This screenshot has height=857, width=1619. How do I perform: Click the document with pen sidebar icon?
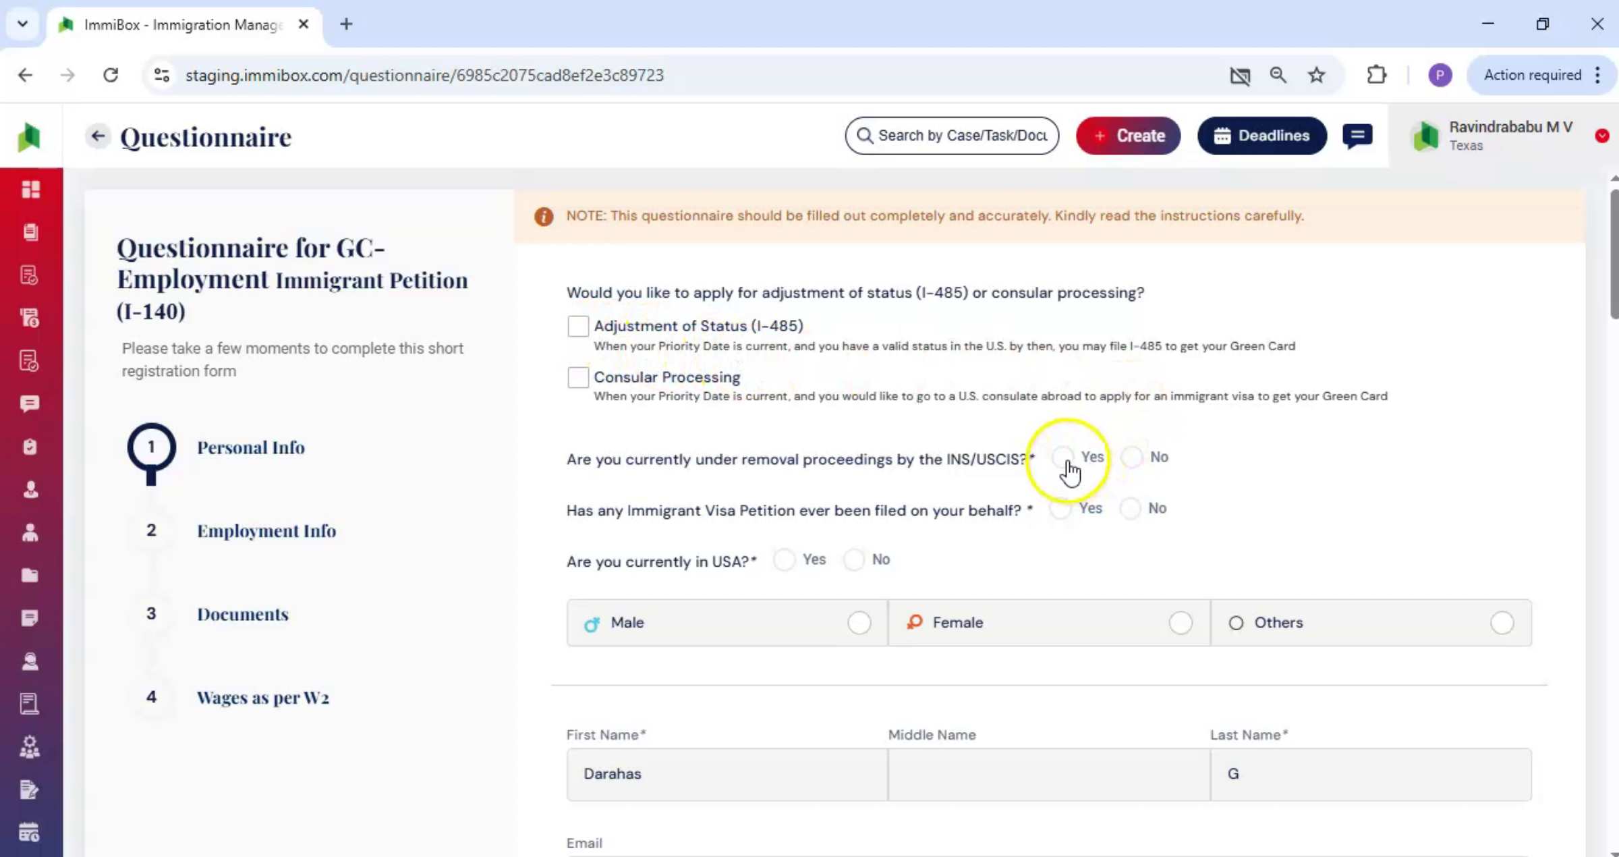[x=30, y=790]
